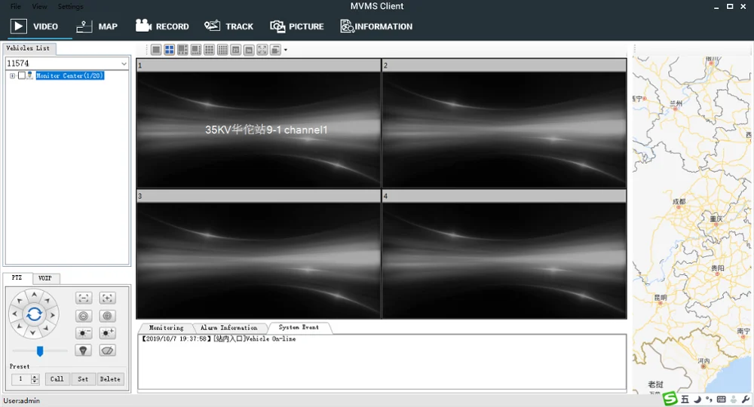Switch to the VOIP tab
This screenshot has width=754, height=407.
pos(45,278)
